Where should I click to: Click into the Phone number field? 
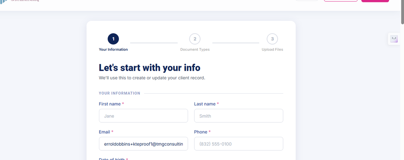(x=239, y=144)
